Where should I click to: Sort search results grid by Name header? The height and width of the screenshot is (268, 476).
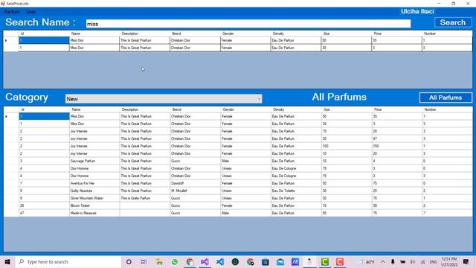[x=76, y=33]
